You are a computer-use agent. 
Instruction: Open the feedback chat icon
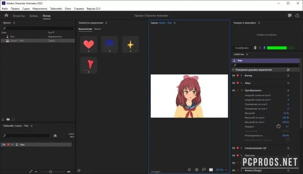click(290, 15)
